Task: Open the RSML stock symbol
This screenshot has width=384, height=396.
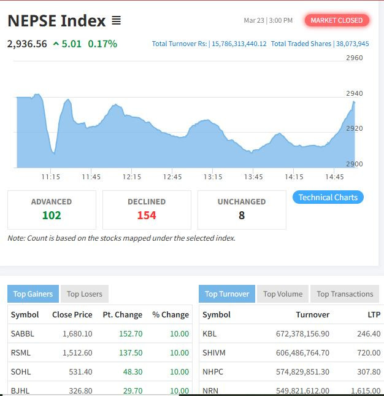Action: coord(20,353)
